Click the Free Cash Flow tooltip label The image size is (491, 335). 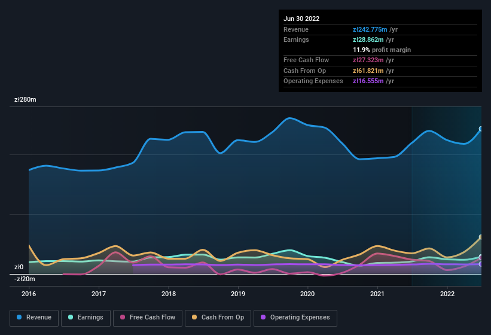[306, 60]
